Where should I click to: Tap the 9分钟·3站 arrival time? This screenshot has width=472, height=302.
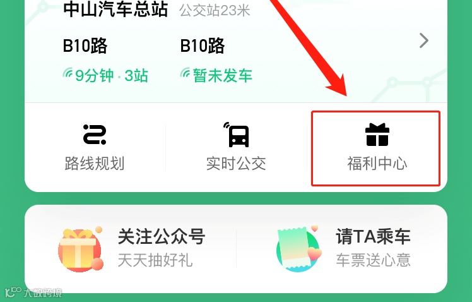112,75
